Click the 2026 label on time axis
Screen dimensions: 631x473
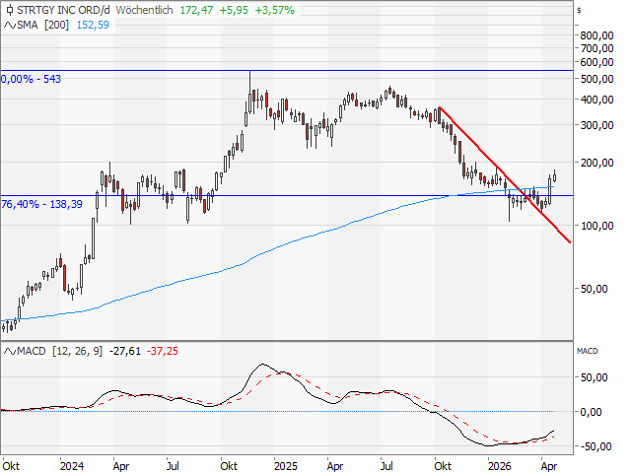(500, 463)
